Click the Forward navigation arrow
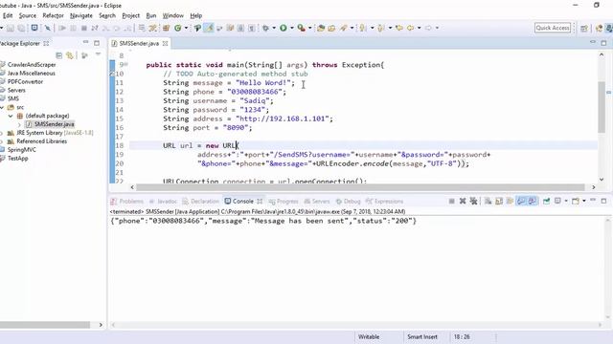 [x=428, y=28]
